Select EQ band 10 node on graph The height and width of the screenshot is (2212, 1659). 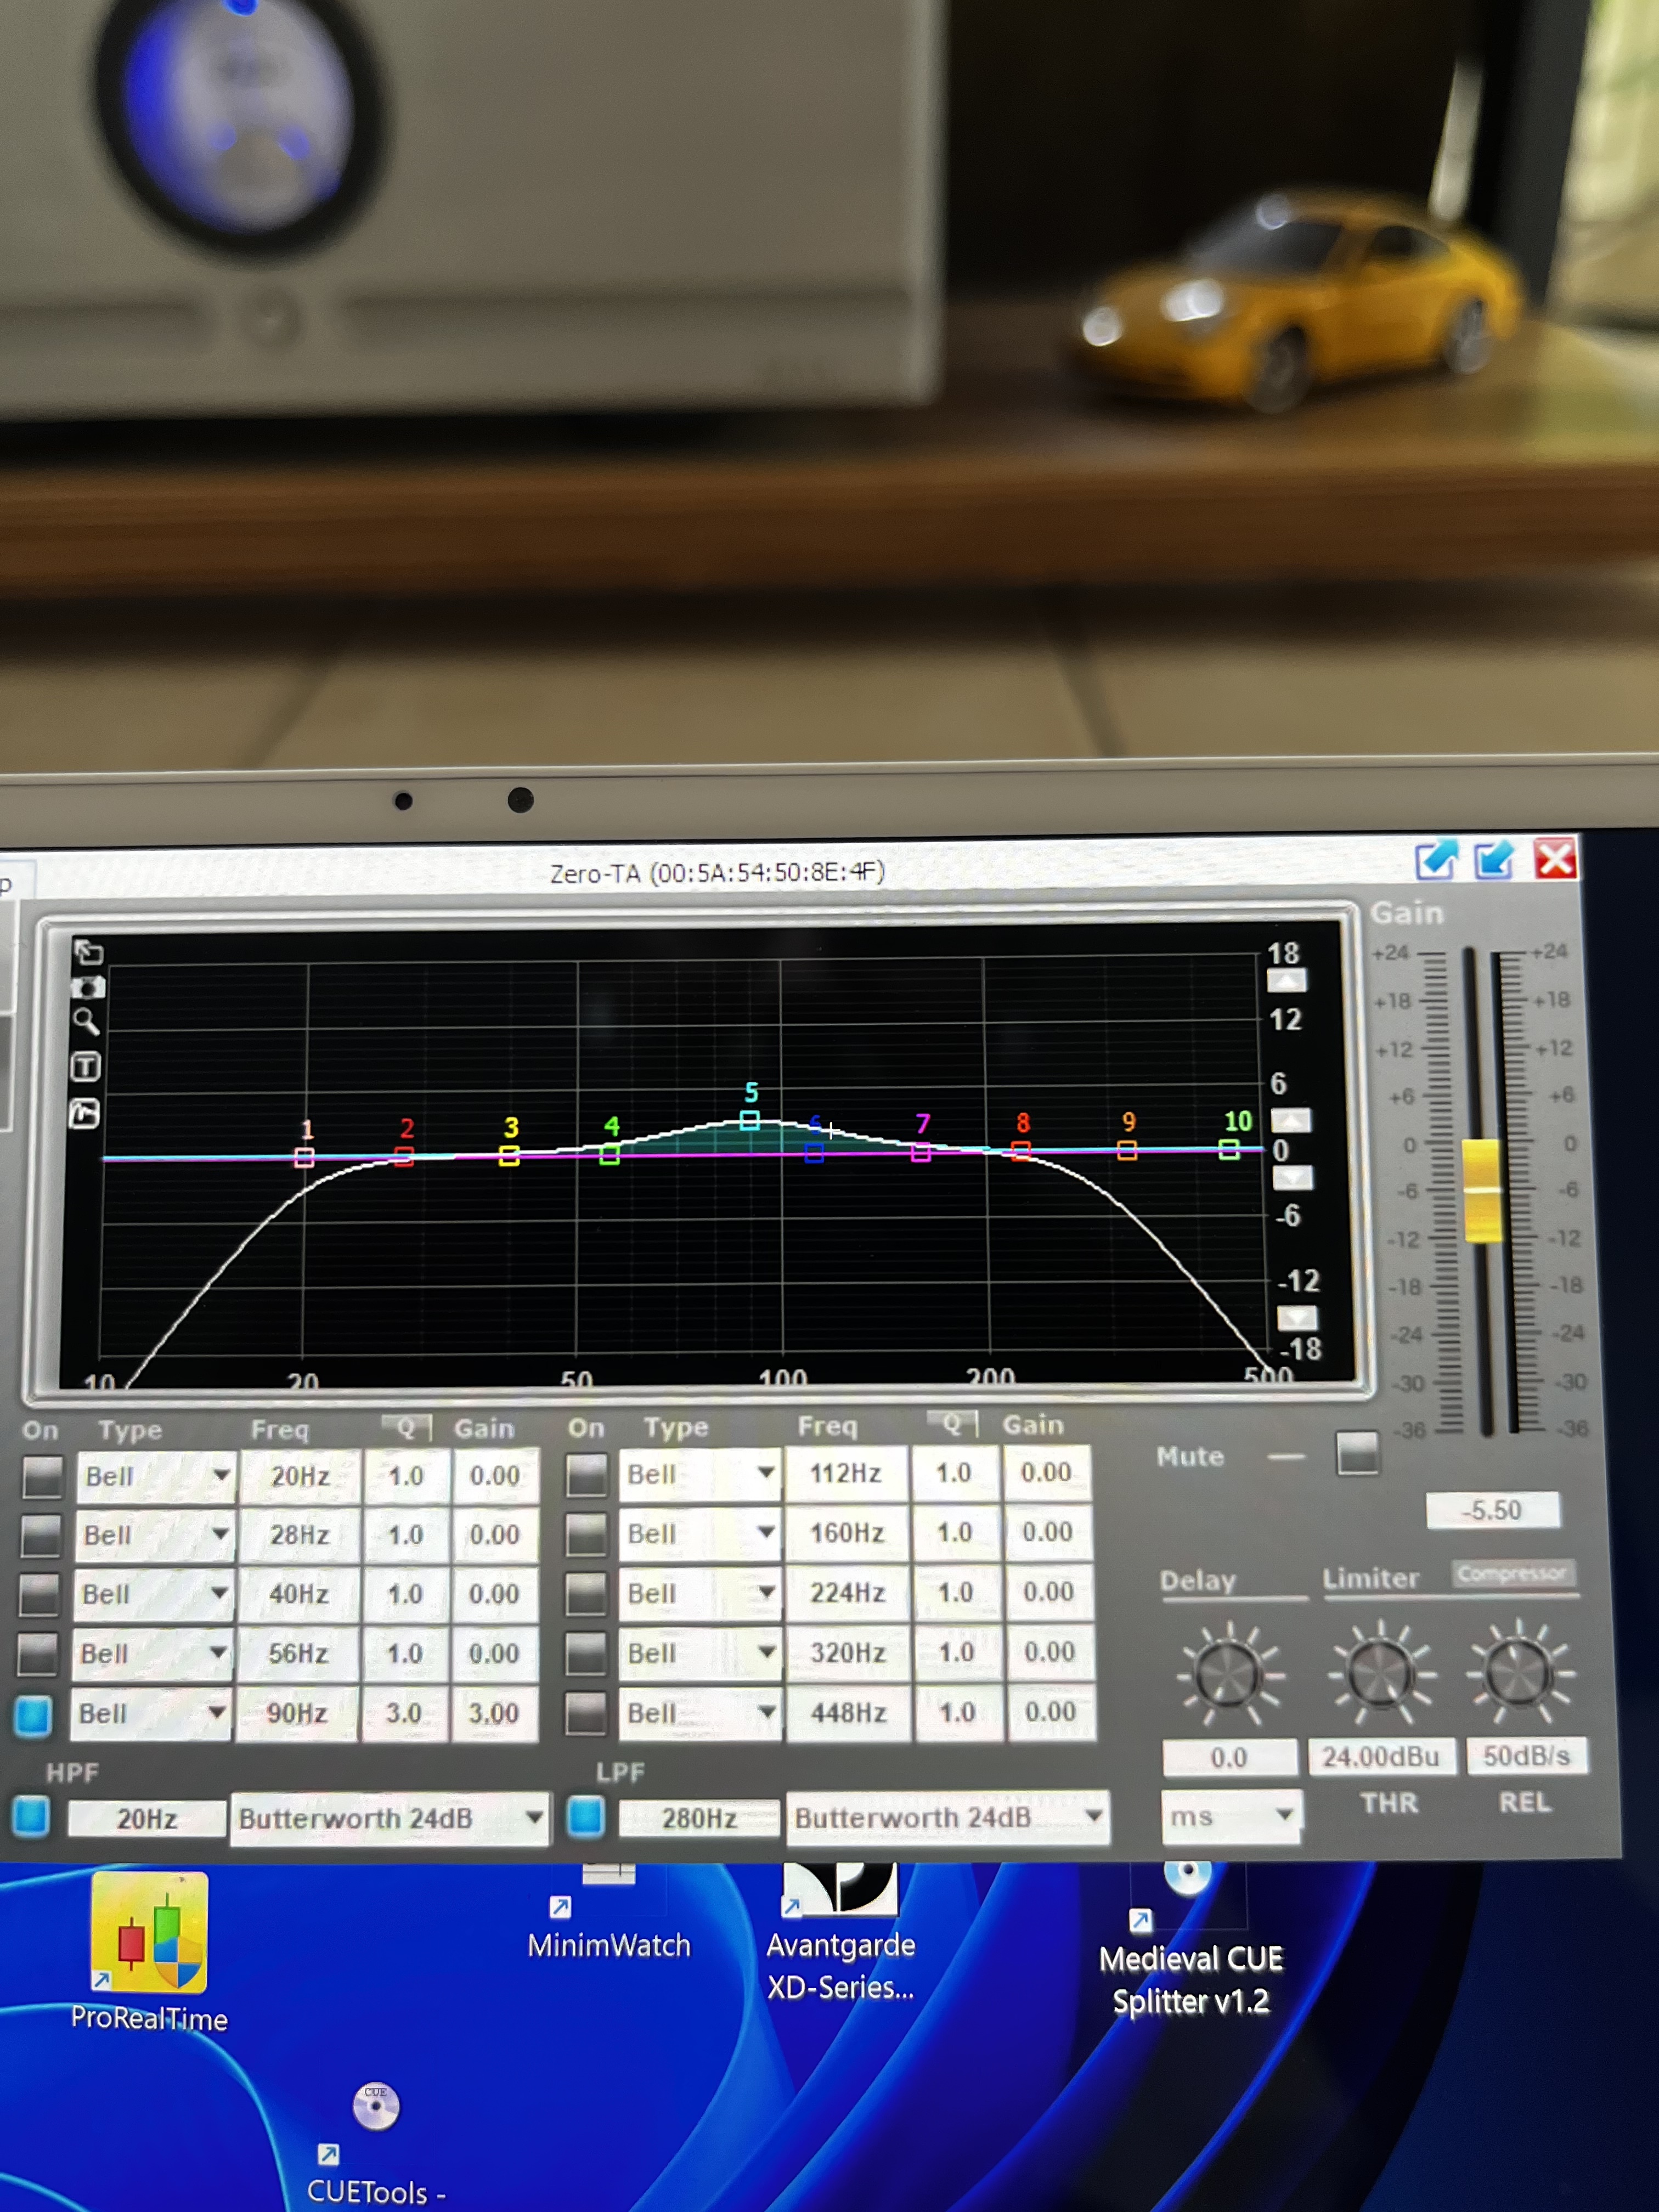(1229, 1150)
